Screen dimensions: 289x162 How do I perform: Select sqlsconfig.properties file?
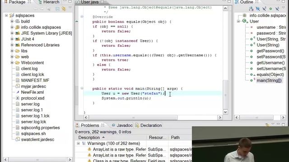[x=40, y=128]
